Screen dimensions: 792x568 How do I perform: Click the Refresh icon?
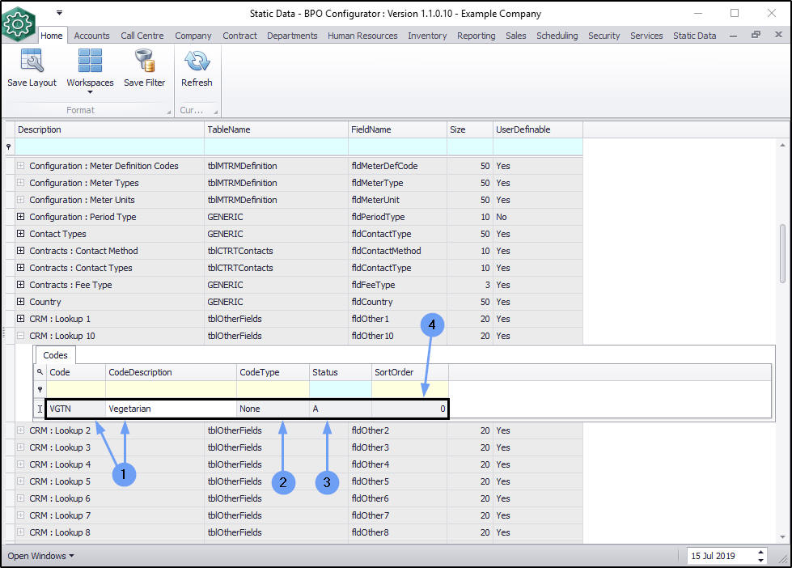[197, 61]
